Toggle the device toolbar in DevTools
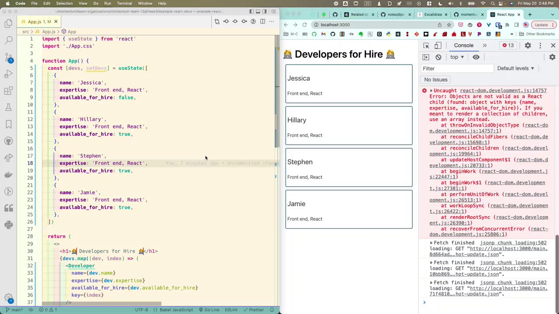The height and width of the screenshot is (314, 559). 438,45
